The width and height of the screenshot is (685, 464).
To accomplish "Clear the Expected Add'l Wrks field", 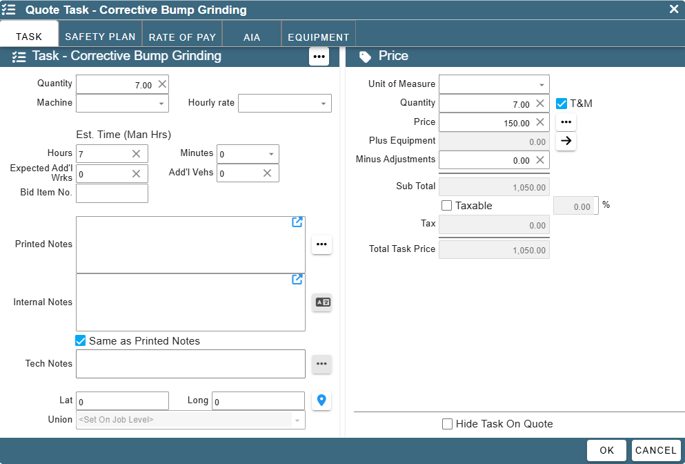I will 137,173.
